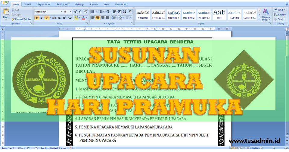Open the Mailings tab
Viewport: 289px width, 152px height.
79,5
